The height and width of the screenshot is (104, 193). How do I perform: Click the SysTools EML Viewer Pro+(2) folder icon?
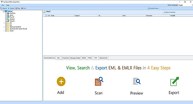coord(8,29)
